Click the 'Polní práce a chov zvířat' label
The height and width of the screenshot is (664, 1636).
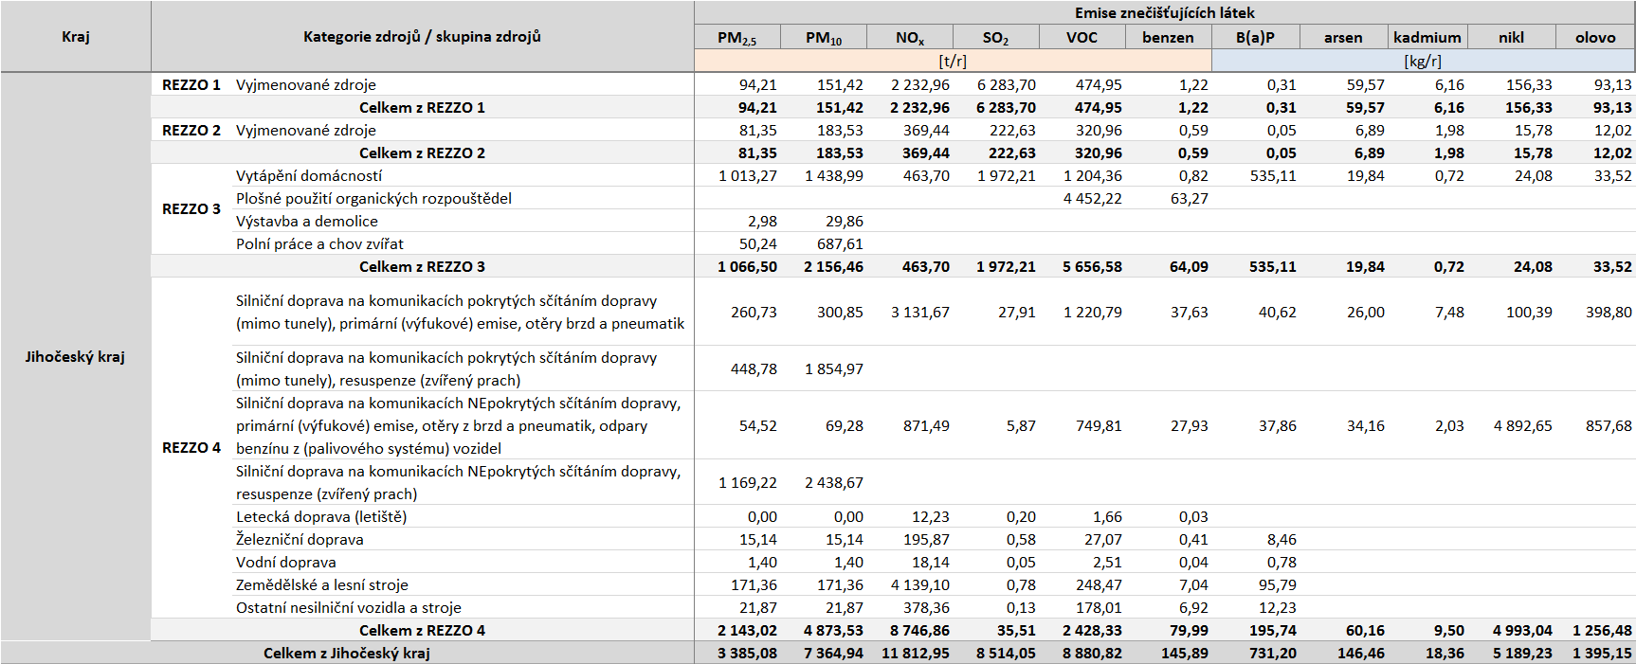pos(319,244)
